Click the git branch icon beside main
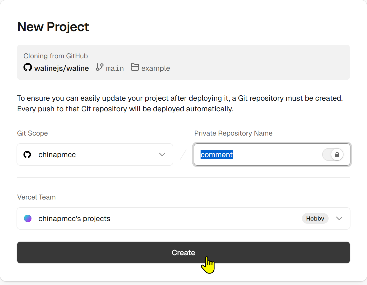367x285 pixels. pyautogui.click(x=99, y=67)
